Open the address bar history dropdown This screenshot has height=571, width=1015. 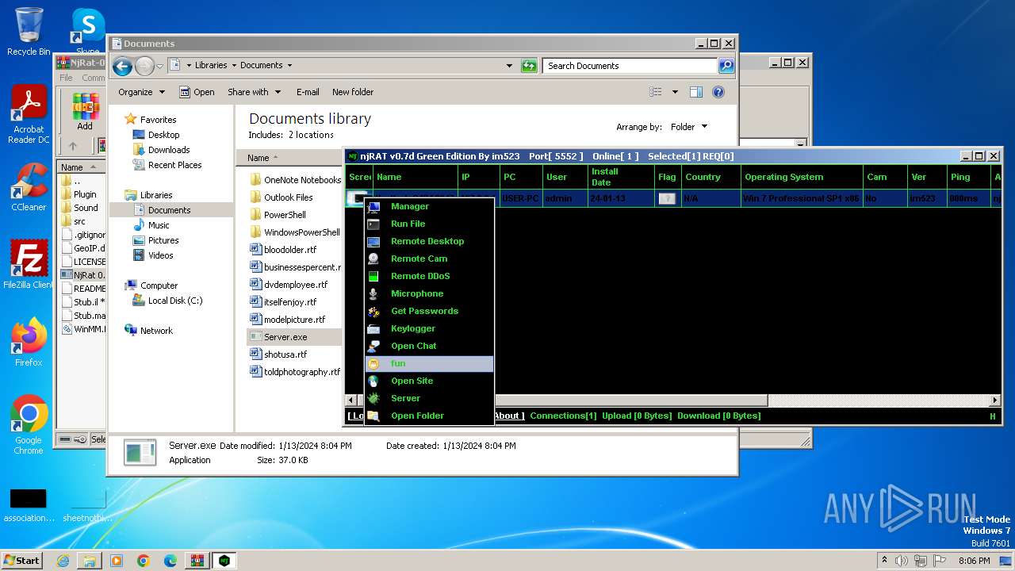coord(509,66)
